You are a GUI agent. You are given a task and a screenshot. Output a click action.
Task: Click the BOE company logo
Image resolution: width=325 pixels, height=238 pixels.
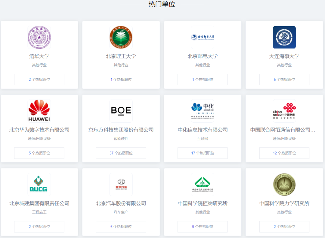pos(121,110)
